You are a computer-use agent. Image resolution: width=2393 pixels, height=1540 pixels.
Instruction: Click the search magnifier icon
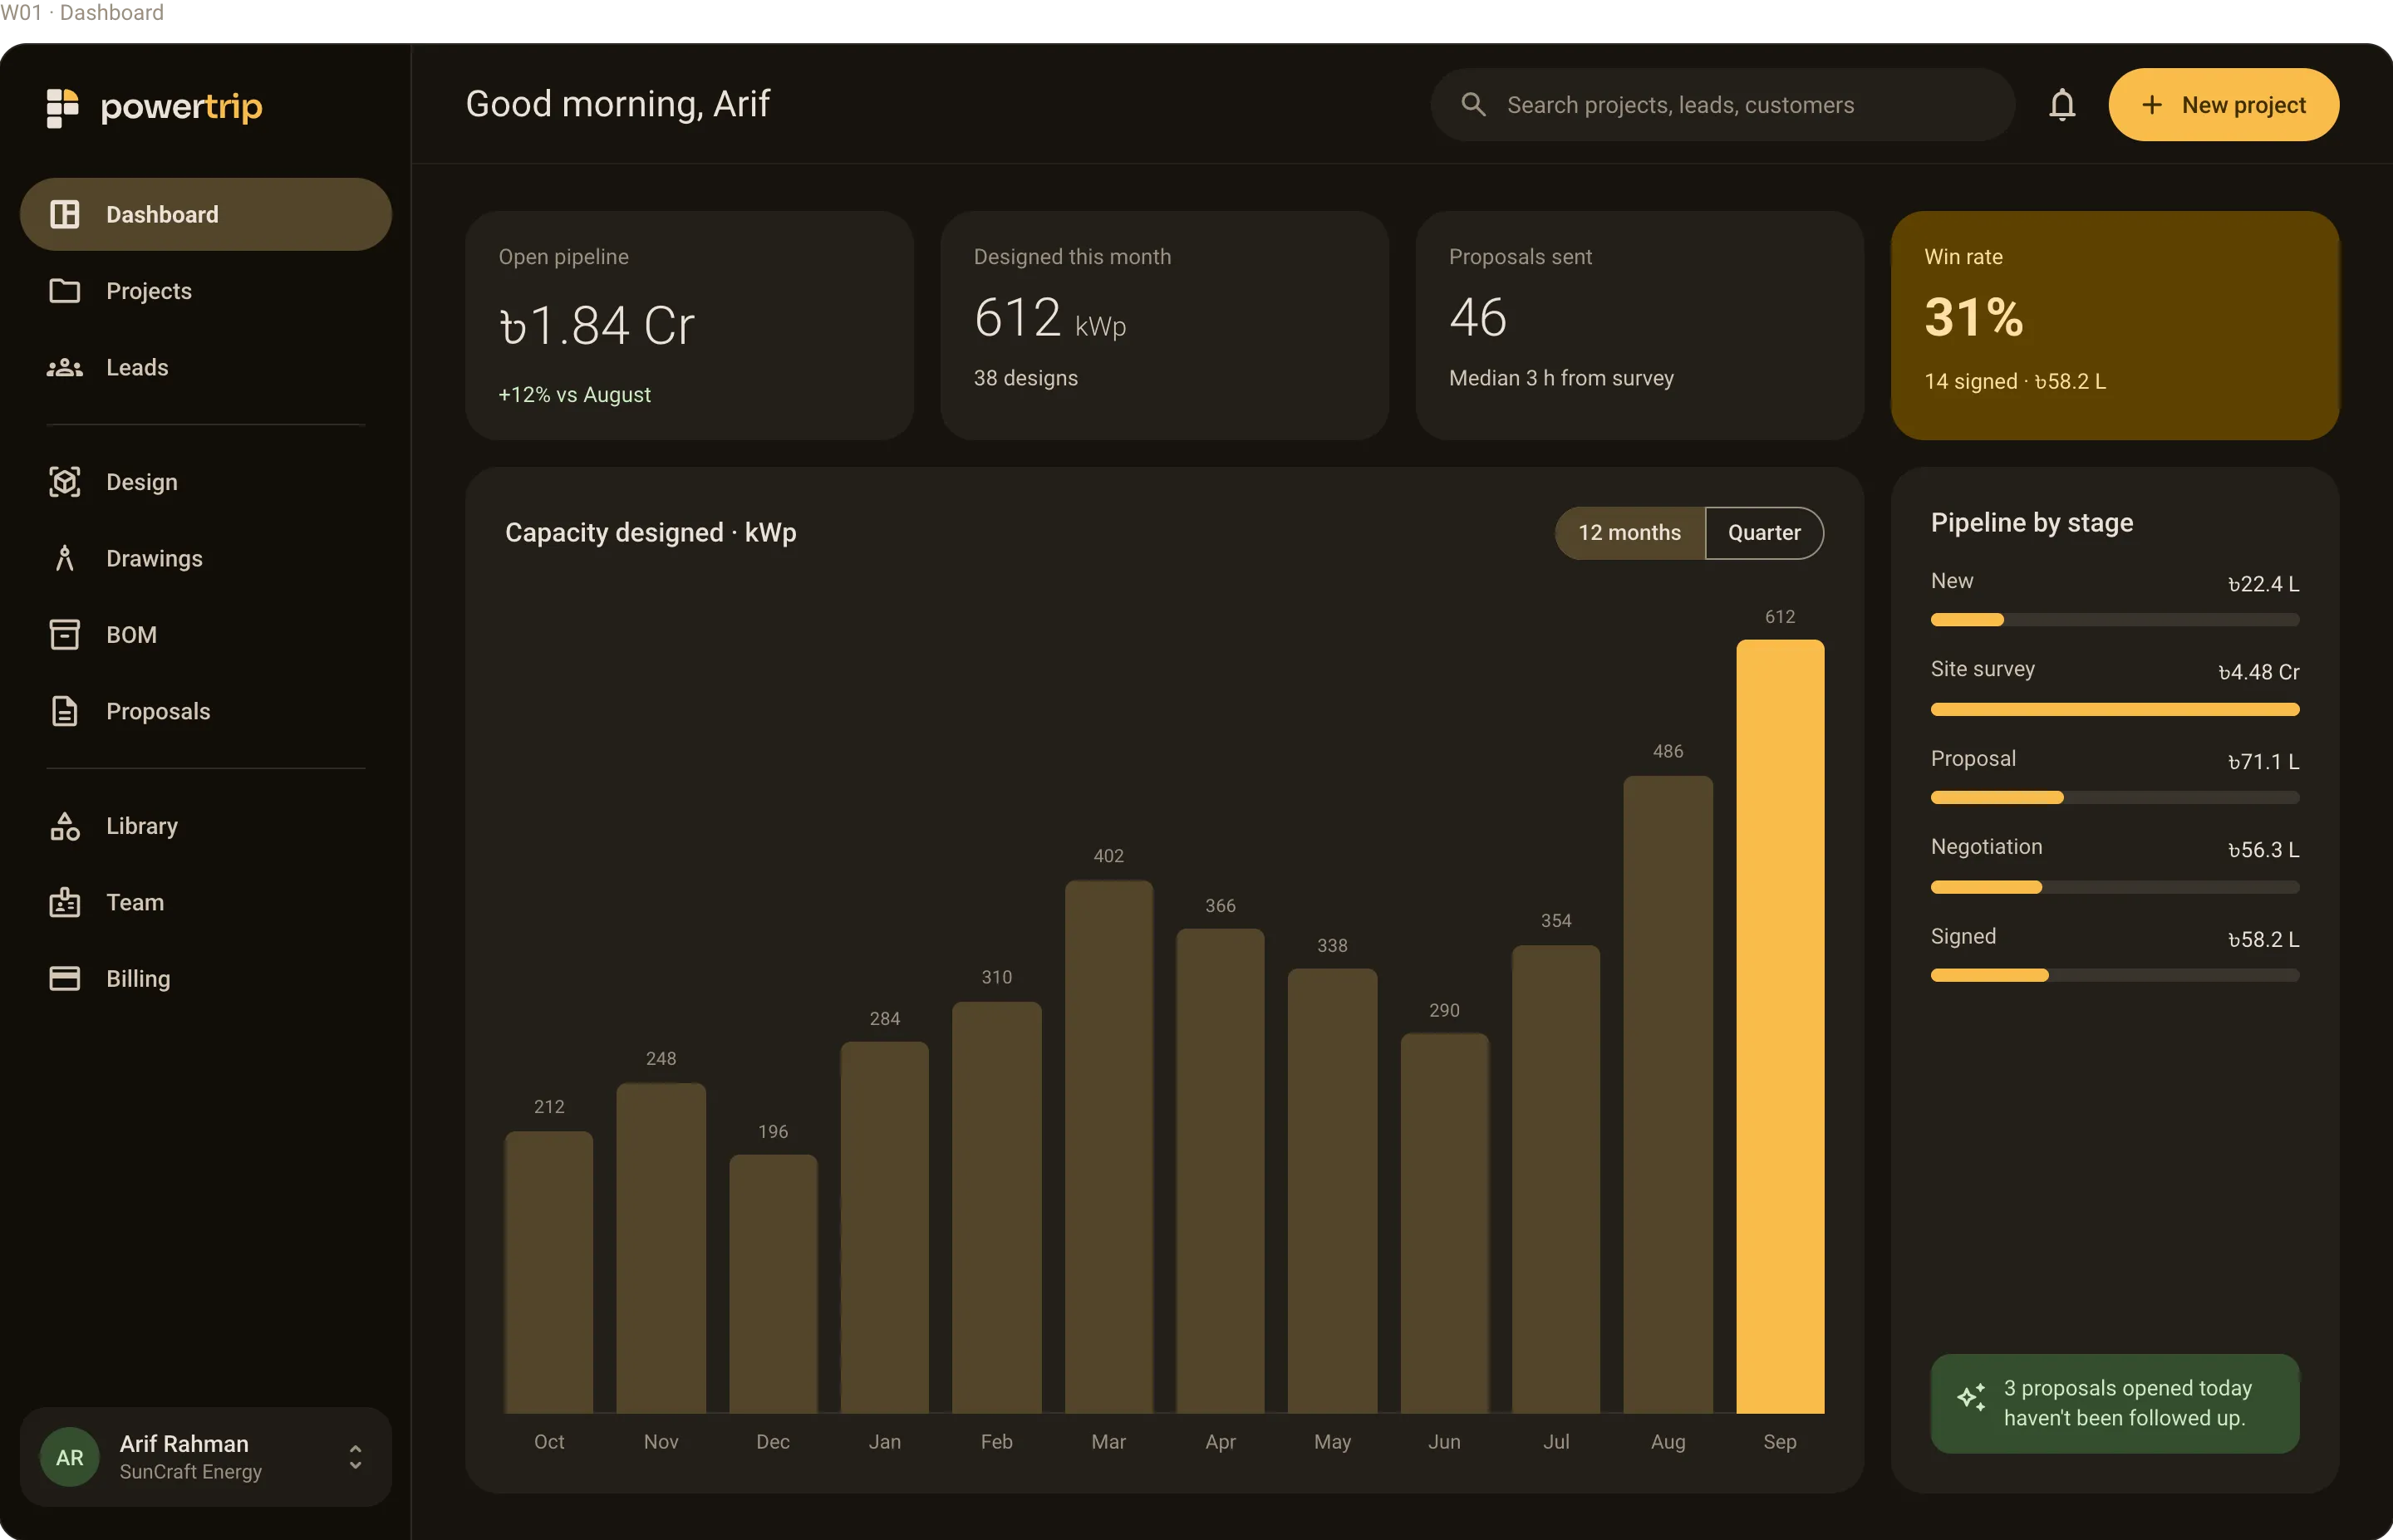tap(1473, 104)
